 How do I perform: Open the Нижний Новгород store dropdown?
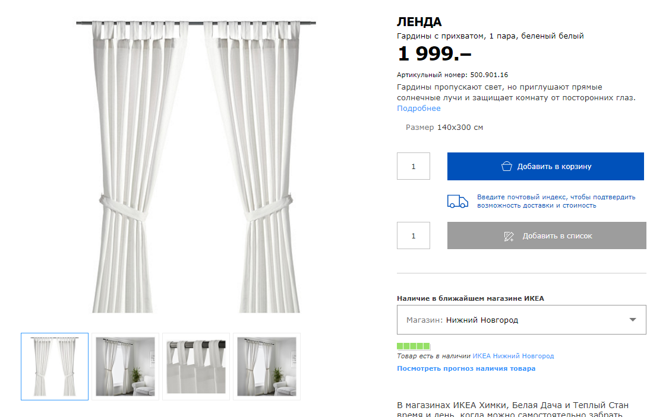coord(520,320)
